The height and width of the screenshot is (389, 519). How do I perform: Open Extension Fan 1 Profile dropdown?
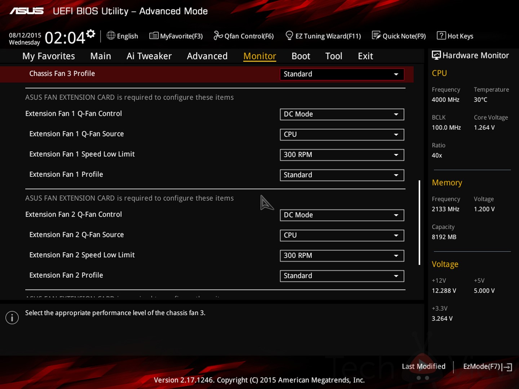(x=342, y=175)
